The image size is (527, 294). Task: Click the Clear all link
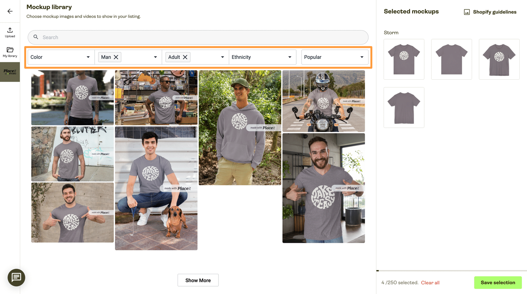pyautogui.click(x=430, y=283)
